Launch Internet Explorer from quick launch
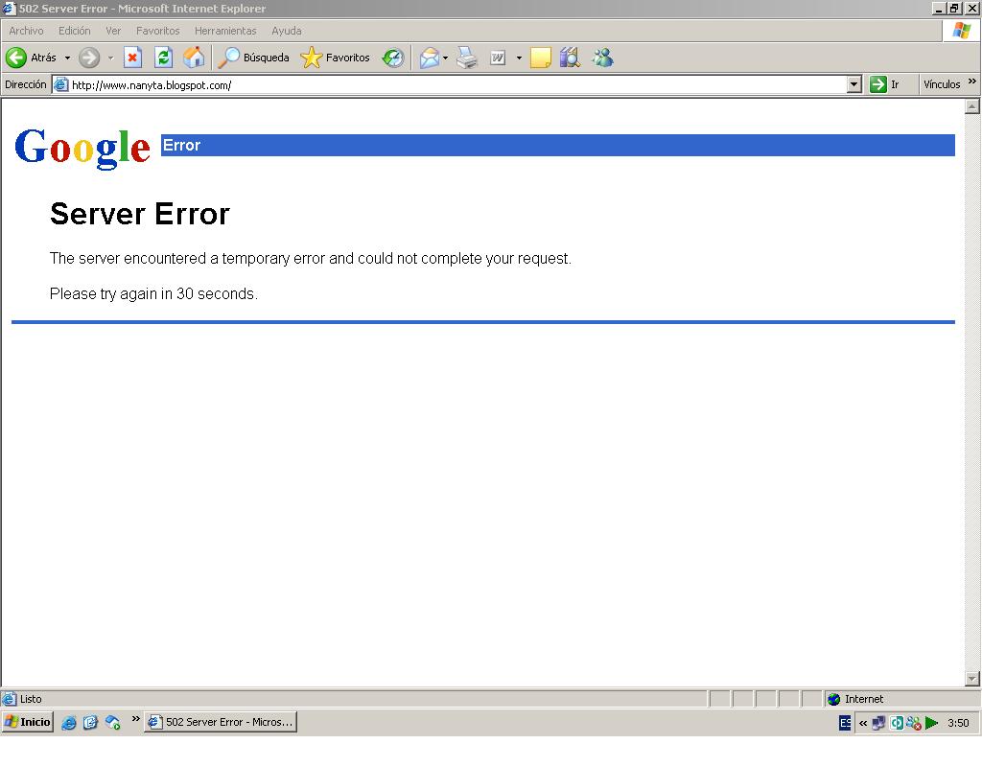The image size is (982, 767). tap(69, 723)
